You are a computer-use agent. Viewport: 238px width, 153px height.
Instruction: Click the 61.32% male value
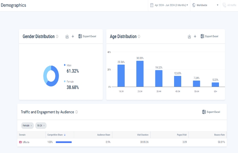pyautogui.click(x=73, y=71)
